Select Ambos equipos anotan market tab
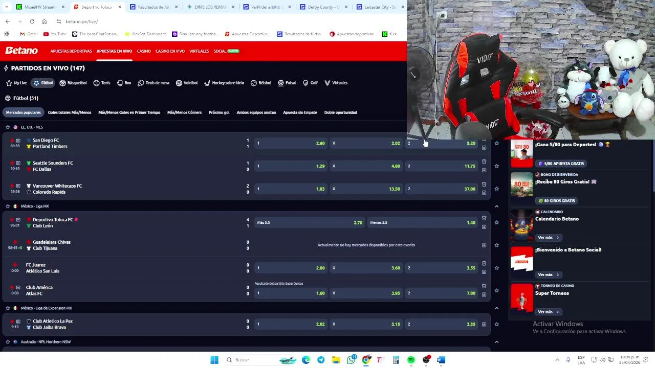655x368 pixels. (x=256, y=112)
